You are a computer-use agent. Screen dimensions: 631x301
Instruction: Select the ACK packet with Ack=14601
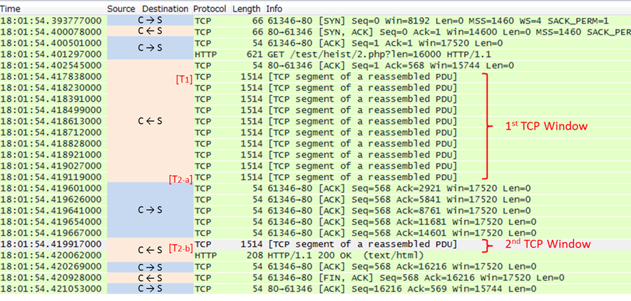(356, 233)
